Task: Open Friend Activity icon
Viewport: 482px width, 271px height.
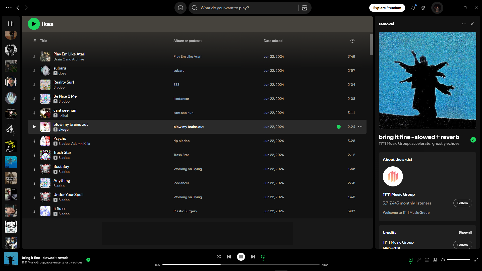Action: point(423,8)
